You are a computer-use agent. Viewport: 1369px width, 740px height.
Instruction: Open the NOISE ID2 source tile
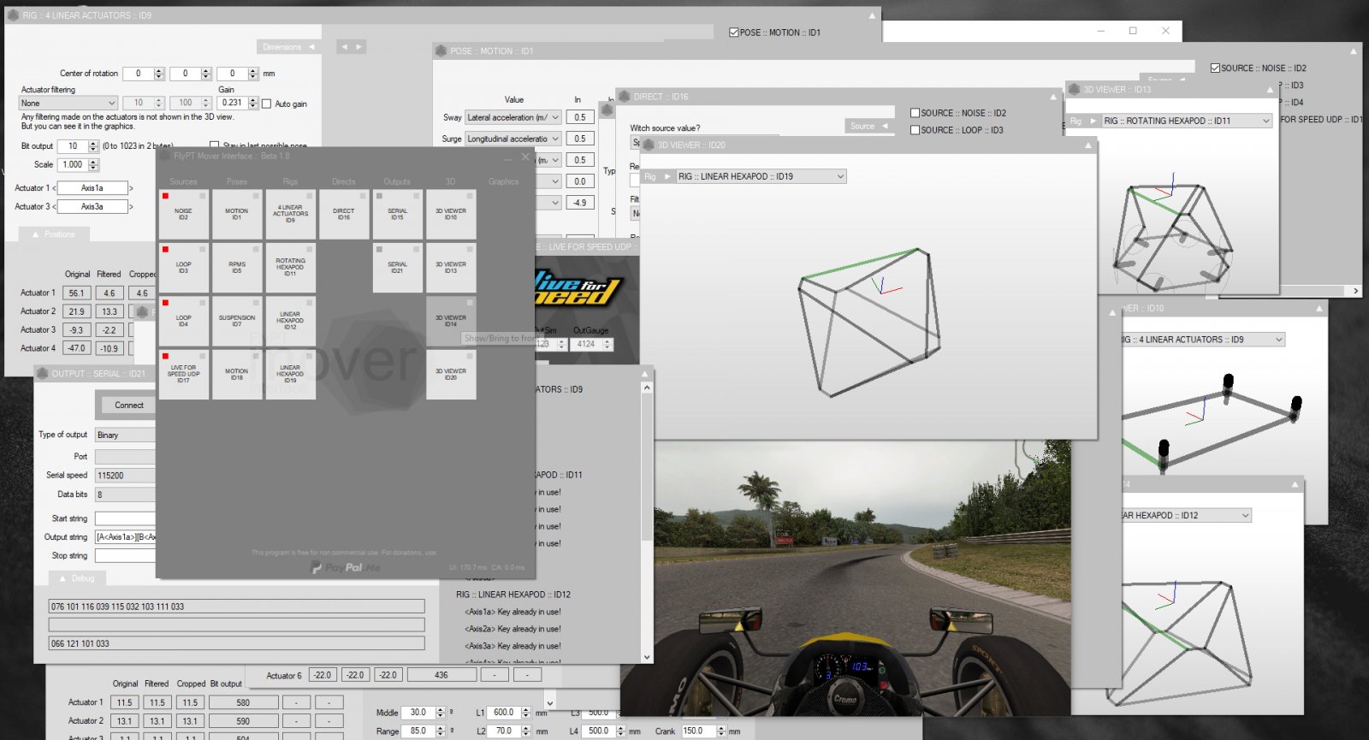point(183,214)
